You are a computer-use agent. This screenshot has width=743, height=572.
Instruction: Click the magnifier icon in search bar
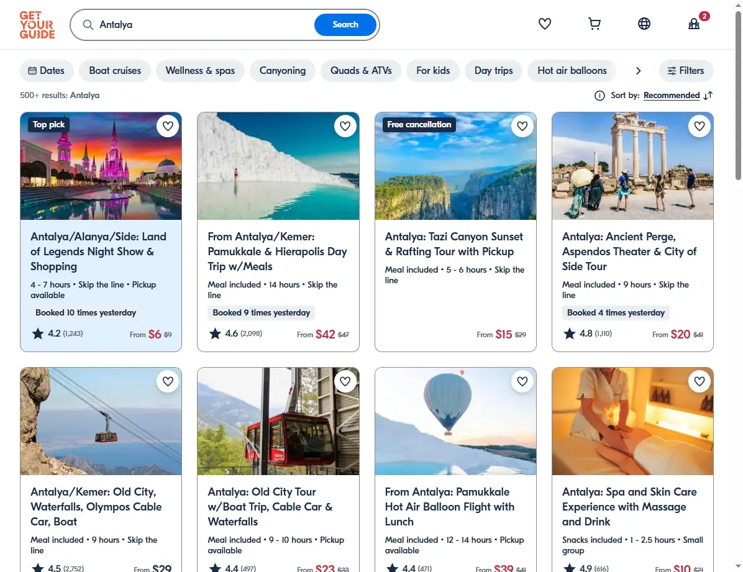(88, 25)
